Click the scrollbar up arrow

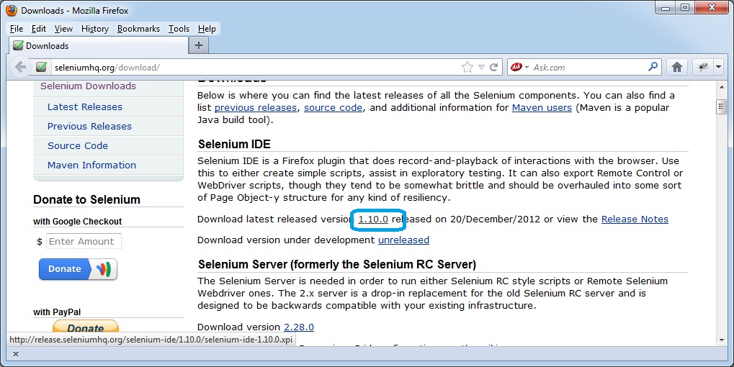coord(721,87)
